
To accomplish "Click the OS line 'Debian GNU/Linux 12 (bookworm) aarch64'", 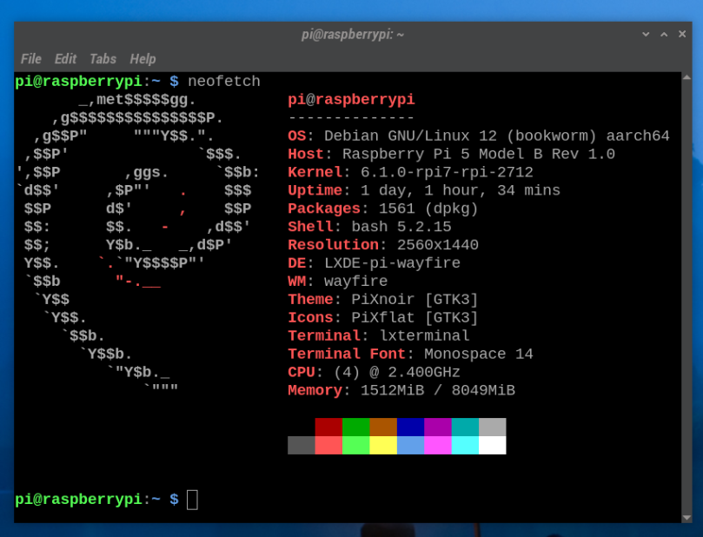I will [x=497, y=136].
